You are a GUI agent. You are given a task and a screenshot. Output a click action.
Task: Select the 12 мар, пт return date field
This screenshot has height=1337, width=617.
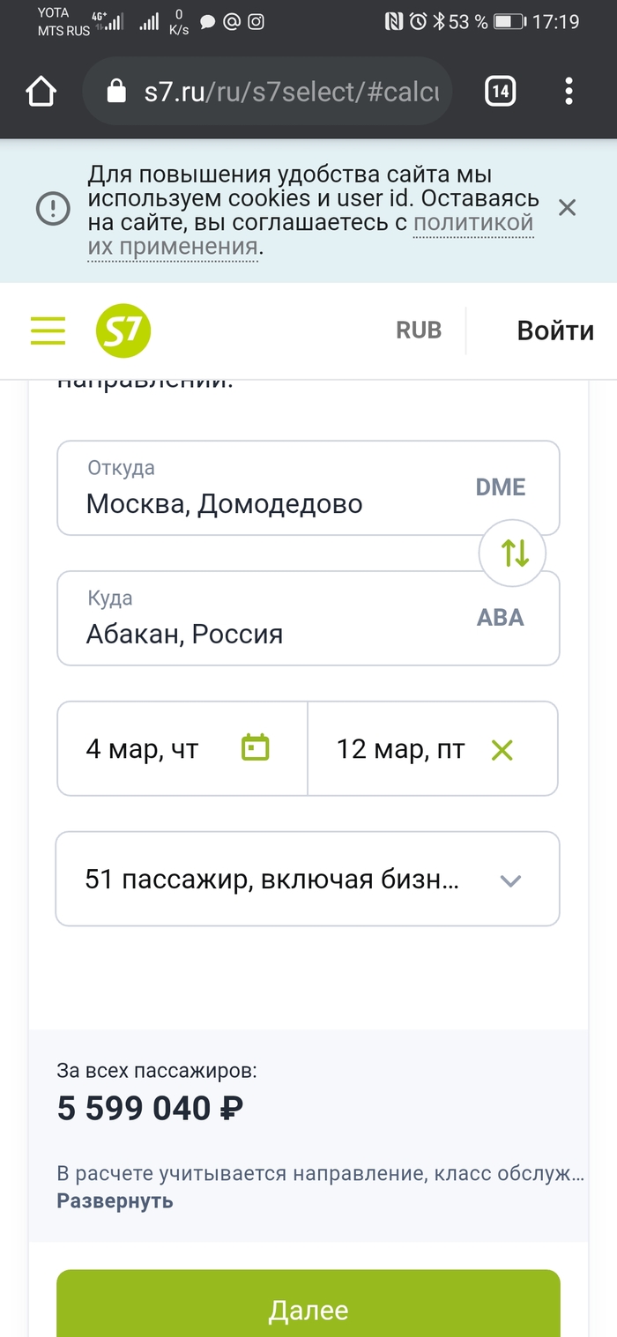pos(401,749)
